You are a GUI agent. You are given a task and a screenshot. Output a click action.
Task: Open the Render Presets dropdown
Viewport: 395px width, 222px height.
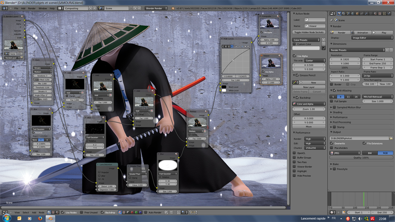click(x=357, y=50)
